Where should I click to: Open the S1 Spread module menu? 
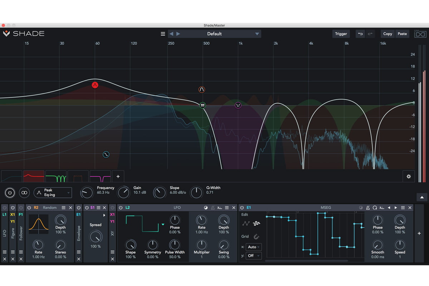coord(98,208)
